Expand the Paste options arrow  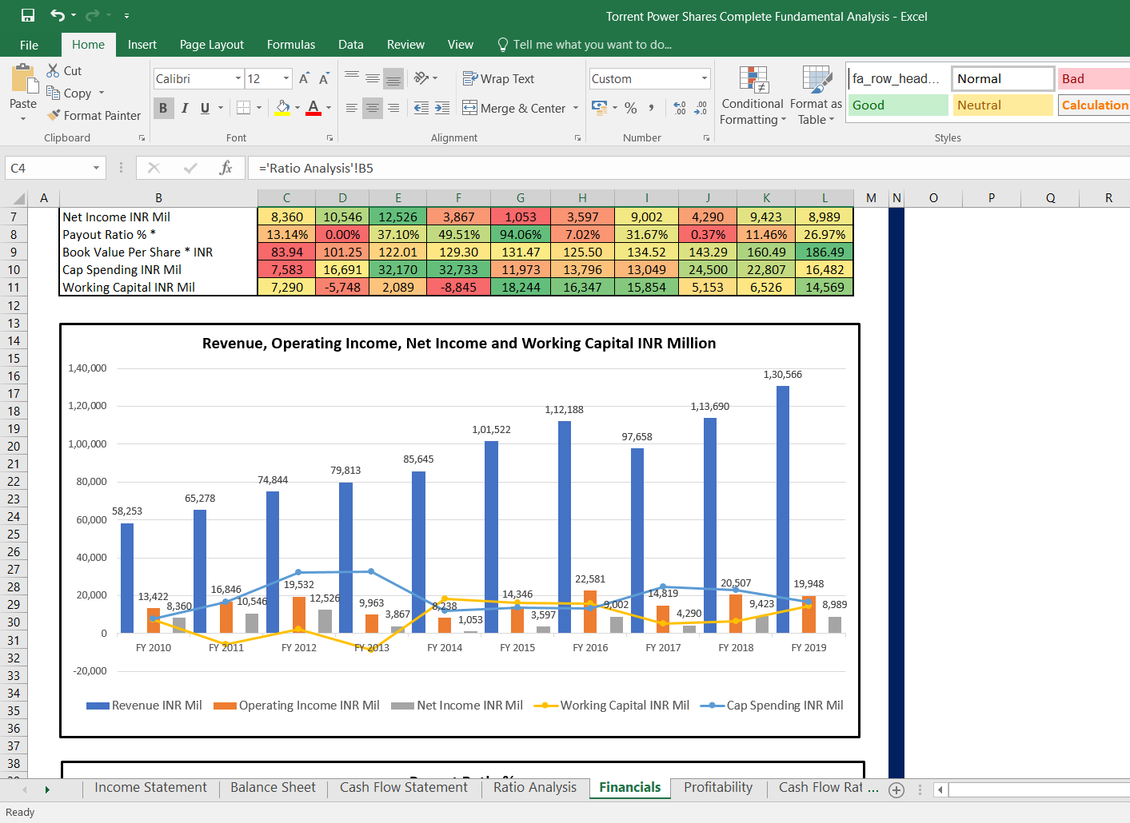(23, 118)
